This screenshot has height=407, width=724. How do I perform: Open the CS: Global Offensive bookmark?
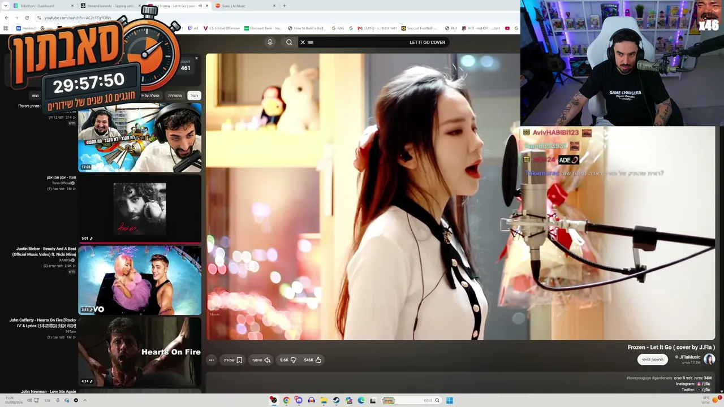221,28
